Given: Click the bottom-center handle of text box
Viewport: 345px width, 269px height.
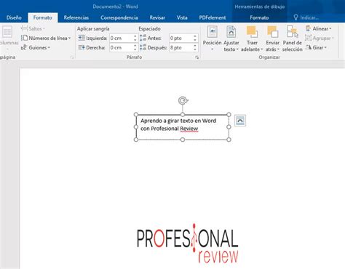Looking at the screenshot, I should point(183,140).
